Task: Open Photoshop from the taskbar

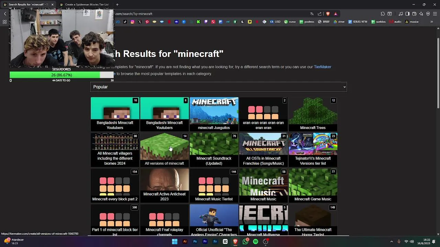Action: [x=195, y=242]
